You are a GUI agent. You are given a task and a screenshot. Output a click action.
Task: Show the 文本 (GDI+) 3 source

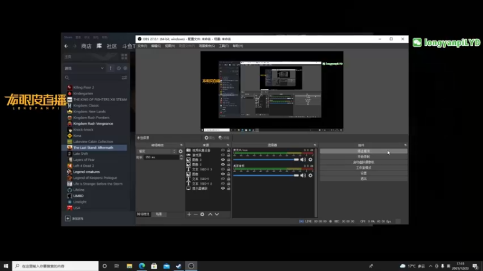coord(223,169)
